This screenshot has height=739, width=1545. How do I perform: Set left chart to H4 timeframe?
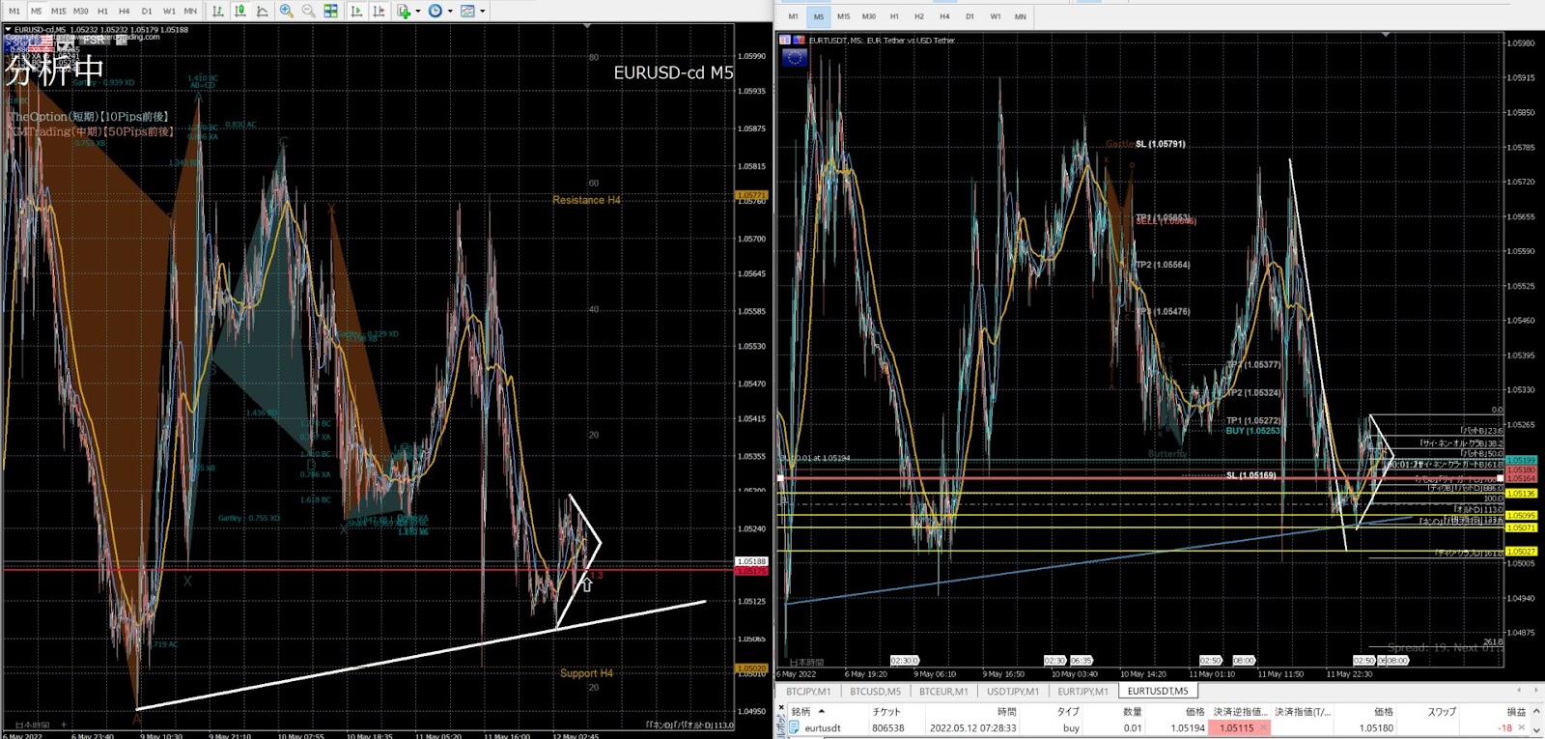pos(124,11)
